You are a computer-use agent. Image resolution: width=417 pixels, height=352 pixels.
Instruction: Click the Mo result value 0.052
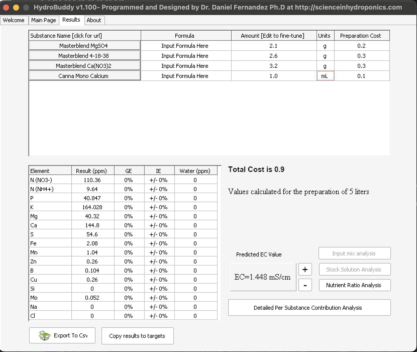[93, 298]
